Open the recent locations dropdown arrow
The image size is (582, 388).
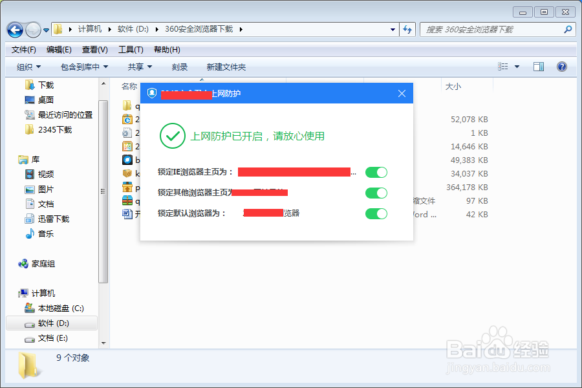[x=46, y=30]
